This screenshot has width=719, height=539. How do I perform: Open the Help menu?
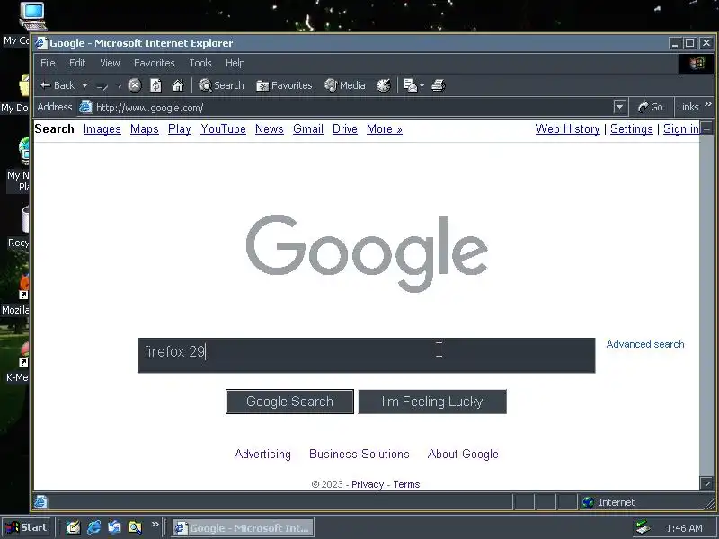pos(235,63)
